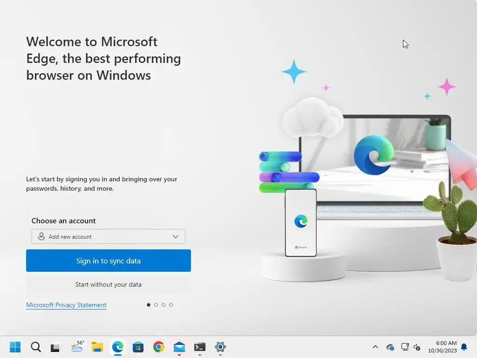Open clock showing 6:00 AM
The height and width of the screenshot is (358, 477).
tap(443, 347)
